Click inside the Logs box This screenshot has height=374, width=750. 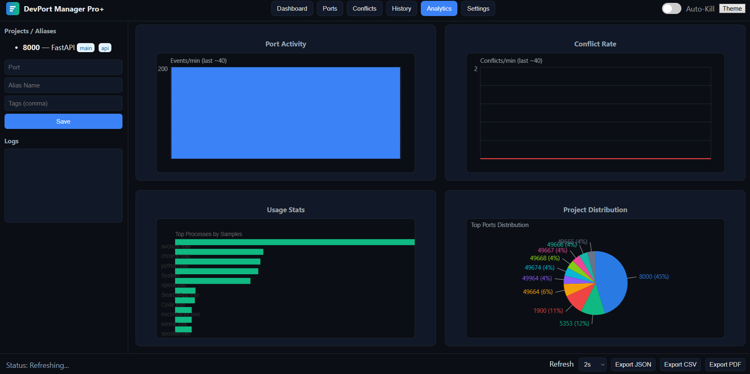coord(63,186)
